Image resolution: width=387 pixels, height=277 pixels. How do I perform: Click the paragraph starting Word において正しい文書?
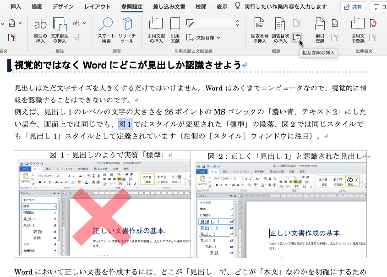pos(190,271)
